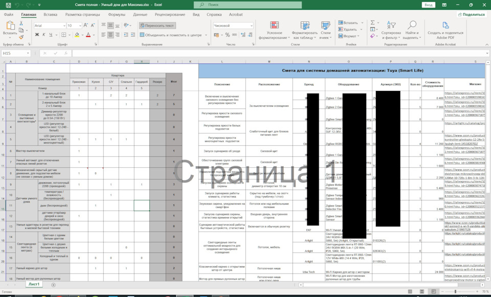The image size is (491, 297).
Task: Collapse the ribbon with the chevron arrow
Action: coord(487,44)
